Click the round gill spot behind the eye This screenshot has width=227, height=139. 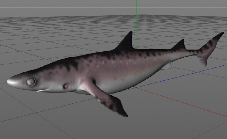(66, 86)
